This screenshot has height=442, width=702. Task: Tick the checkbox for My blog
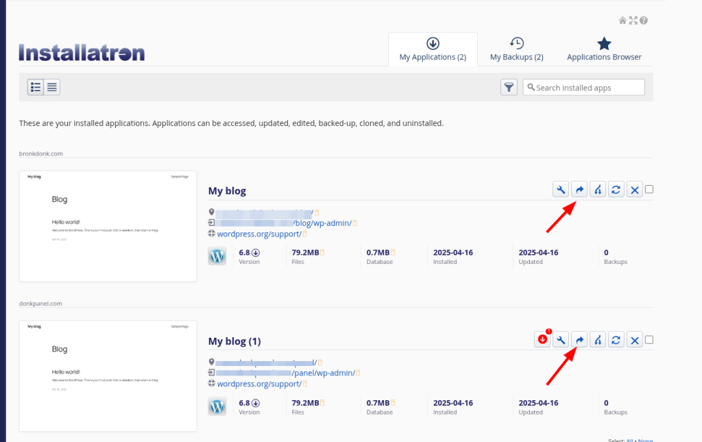[649, 189]
